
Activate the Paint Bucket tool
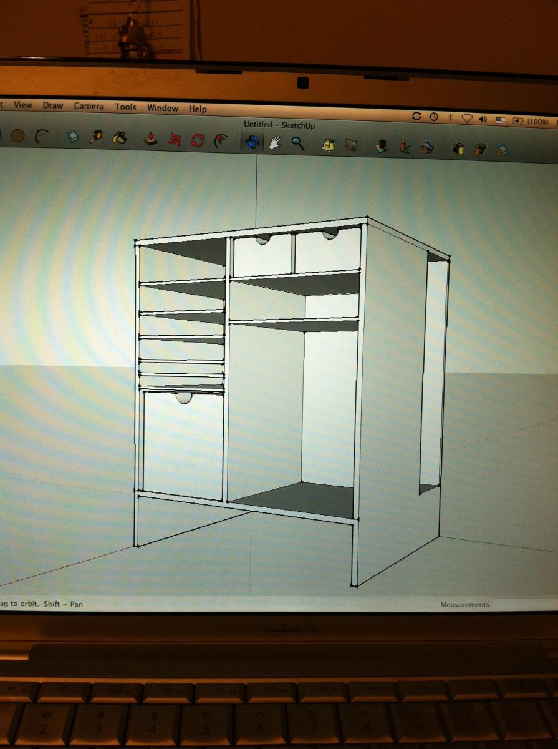[x=120, y=138]
